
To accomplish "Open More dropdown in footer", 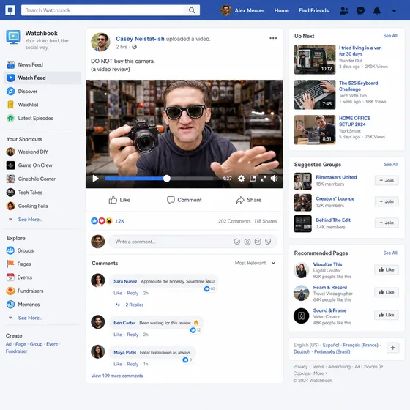I will click(321, 373).
